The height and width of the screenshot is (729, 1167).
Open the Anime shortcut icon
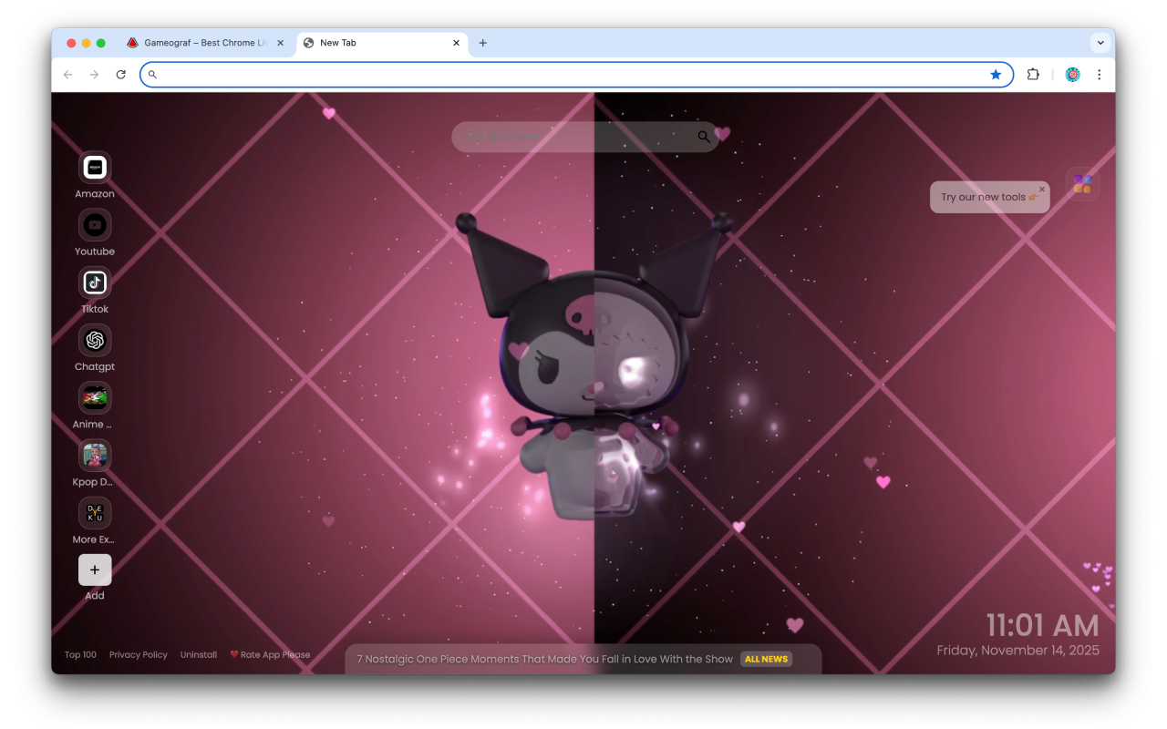point(95,397)
